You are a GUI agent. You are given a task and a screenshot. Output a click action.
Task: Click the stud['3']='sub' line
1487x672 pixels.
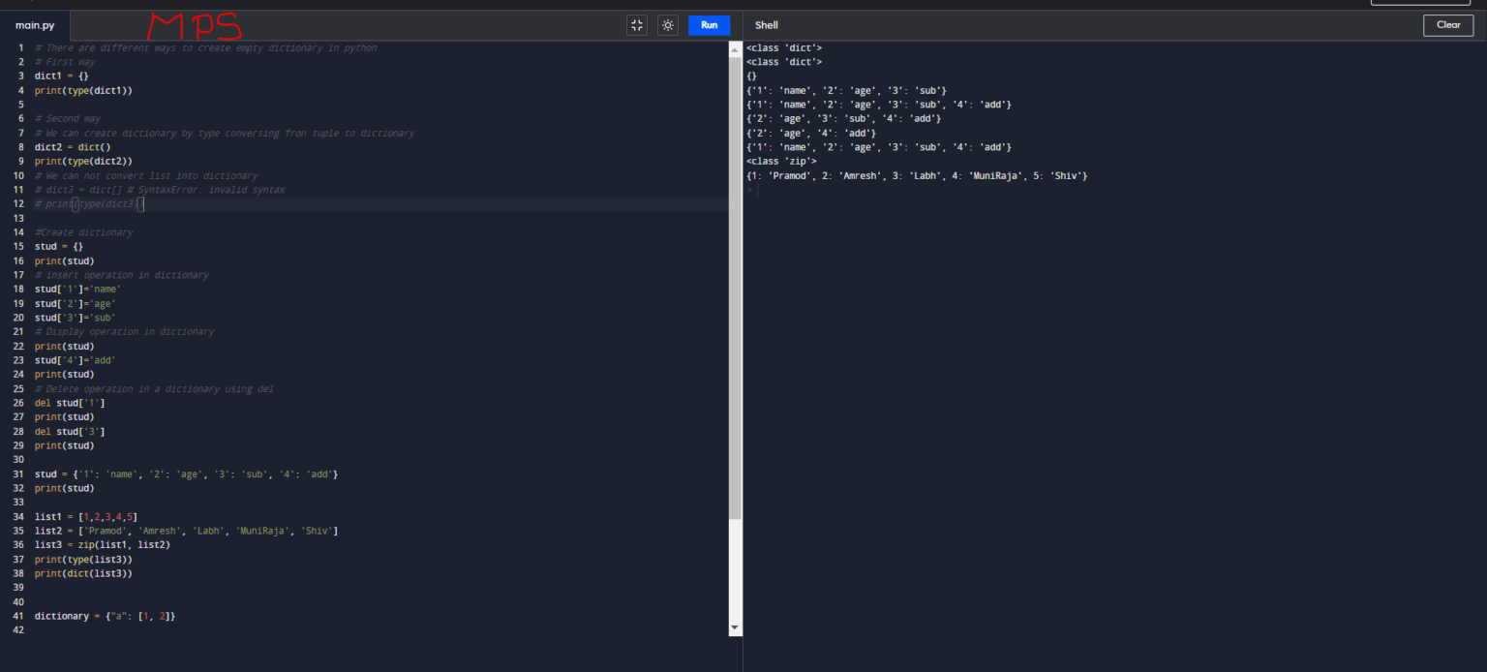click(76, 318)
